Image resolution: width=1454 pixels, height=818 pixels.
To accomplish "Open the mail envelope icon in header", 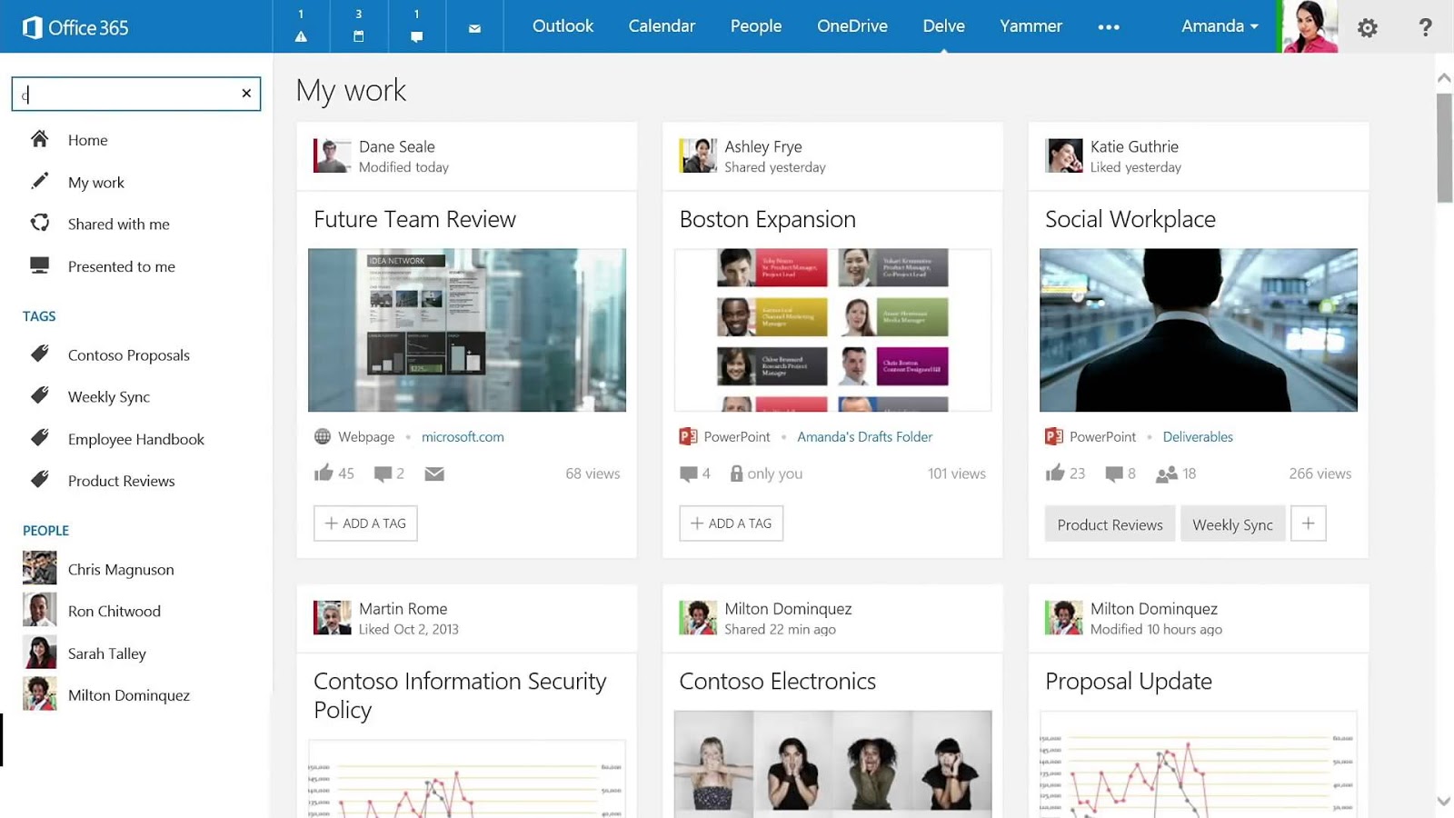I will coord(474,28).
